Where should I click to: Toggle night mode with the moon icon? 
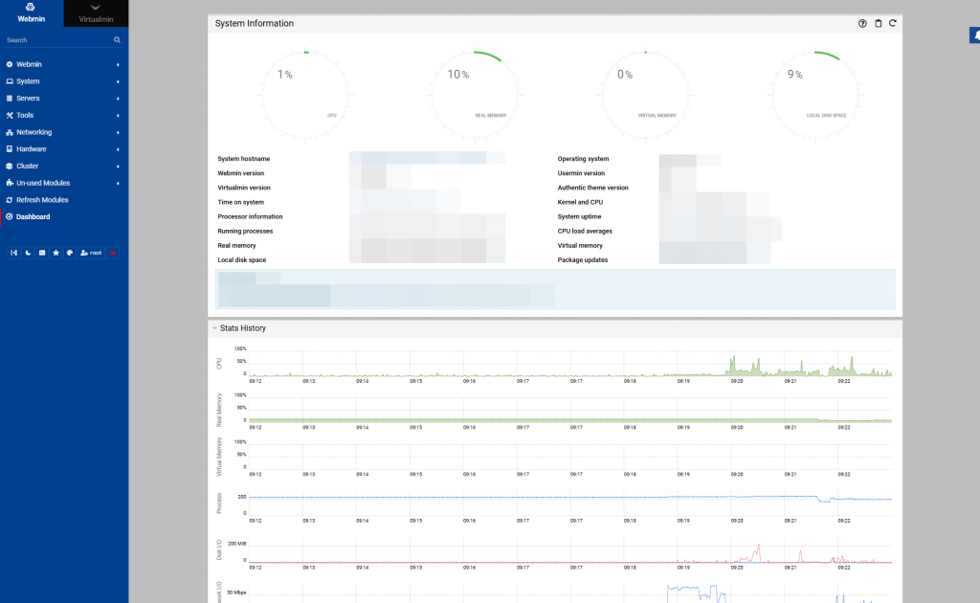point(28,253)
